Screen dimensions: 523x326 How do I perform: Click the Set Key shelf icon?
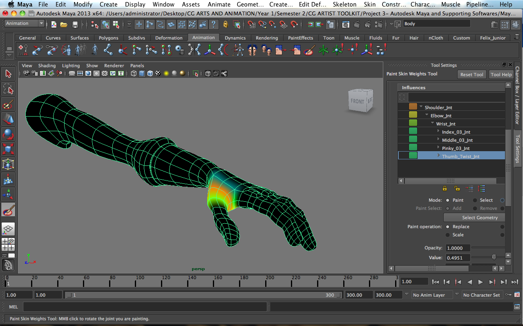pyautogui.click(x=23, y=50)
